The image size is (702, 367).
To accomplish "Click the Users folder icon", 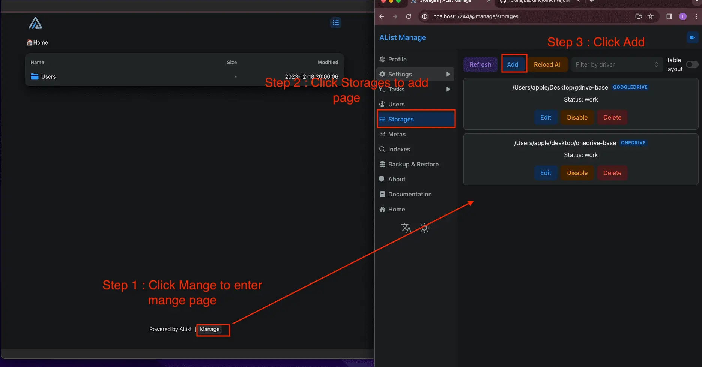I will pos(35,76).
